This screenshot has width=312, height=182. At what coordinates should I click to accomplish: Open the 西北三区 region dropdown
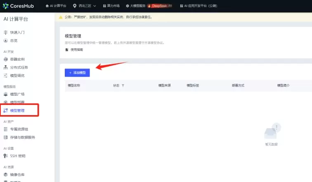[85, 6]
